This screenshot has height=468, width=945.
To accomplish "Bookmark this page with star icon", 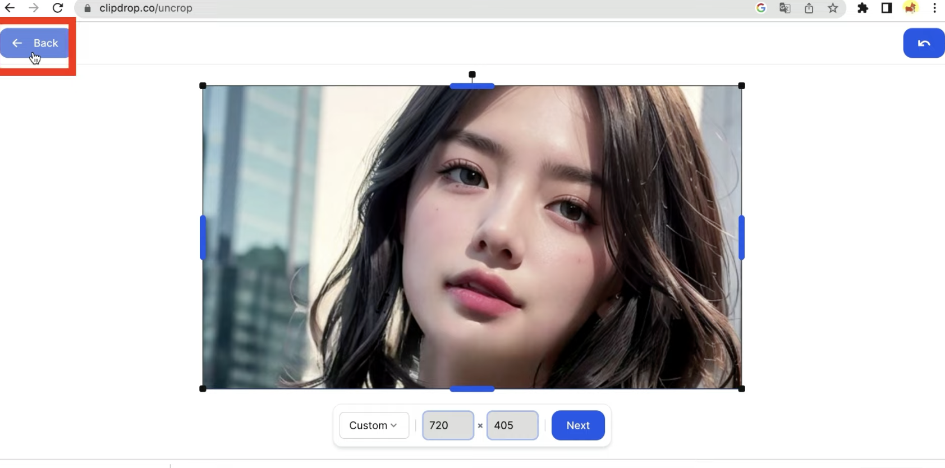I will pyautogui.click(x=833, y=8).
